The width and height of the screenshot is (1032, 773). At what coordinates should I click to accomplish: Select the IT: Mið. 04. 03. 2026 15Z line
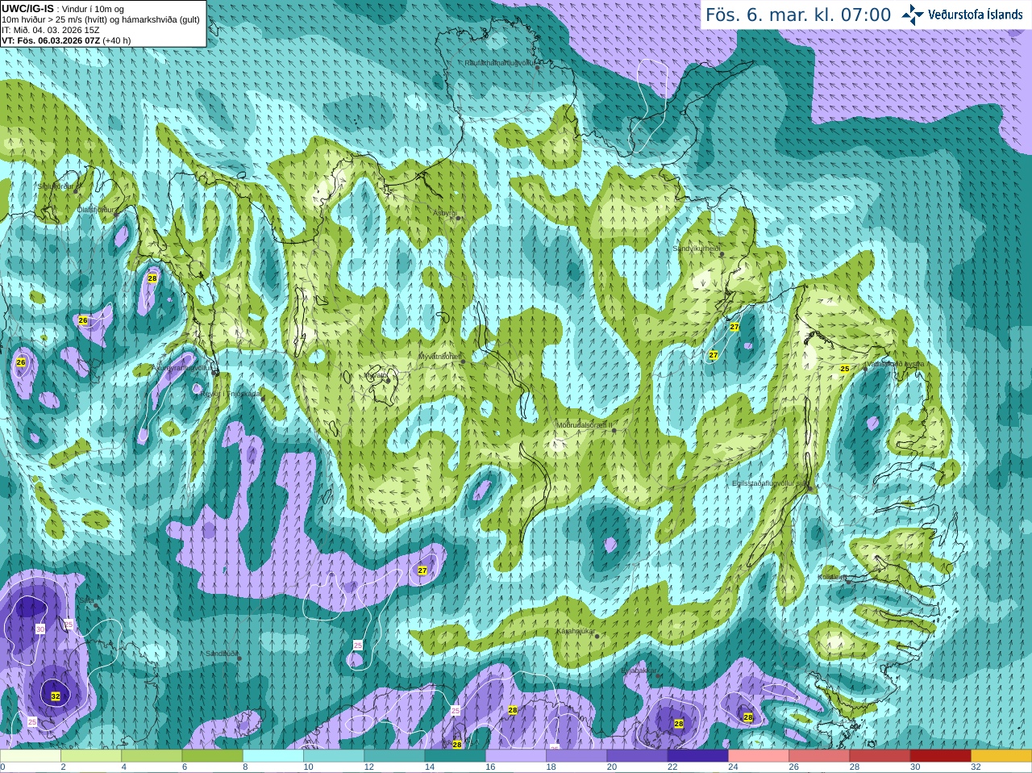point(51,30)
